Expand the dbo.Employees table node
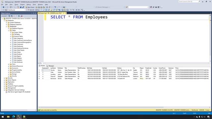This screenshot has width=212, height=119. 11,46
